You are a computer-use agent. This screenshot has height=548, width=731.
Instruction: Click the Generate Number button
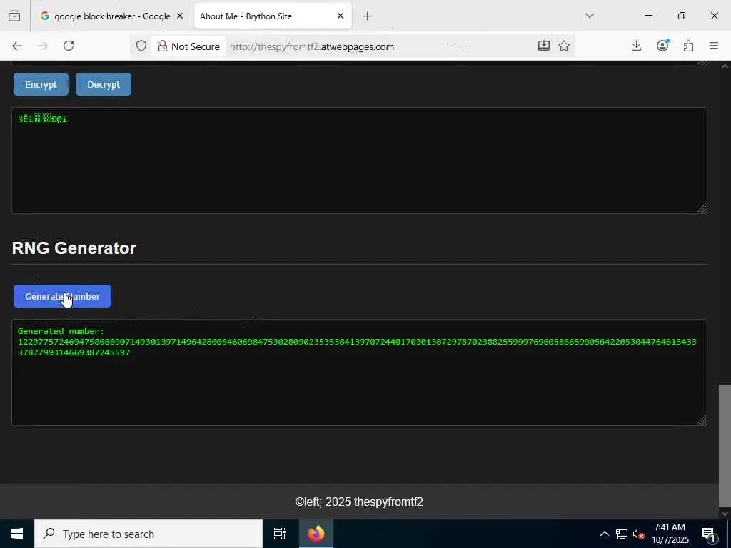pos(63,296)
